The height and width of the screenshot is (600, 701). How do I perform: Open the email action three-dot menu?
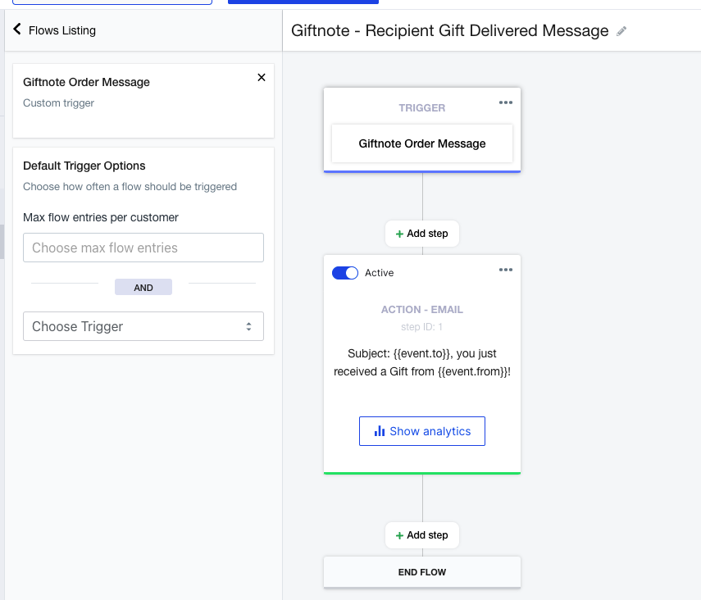pos(506,270)
